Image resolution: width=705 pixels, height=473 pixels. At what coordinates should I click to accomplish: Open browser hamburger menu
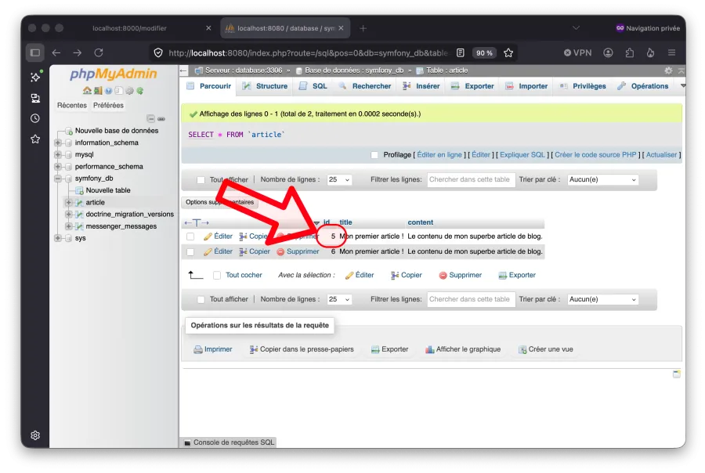click(x=672, y=52)
